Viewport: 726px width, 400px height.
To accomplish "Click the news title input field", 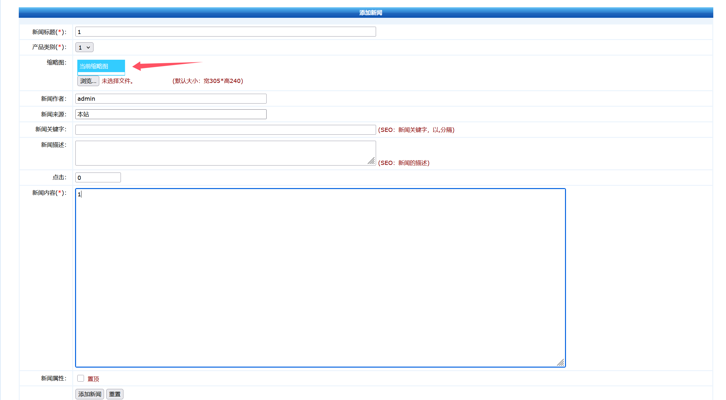I will click(225, 32).
